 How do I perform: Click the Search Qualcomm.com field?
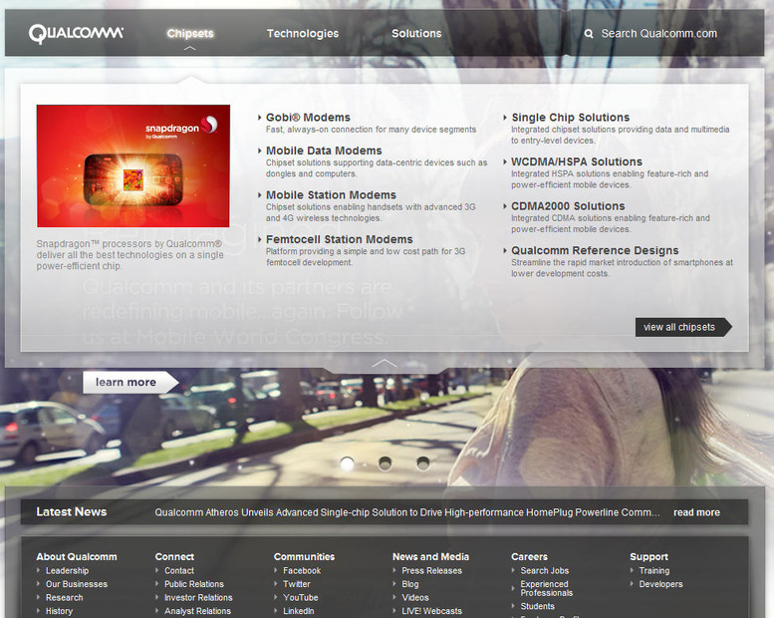(x=659, y=34)
